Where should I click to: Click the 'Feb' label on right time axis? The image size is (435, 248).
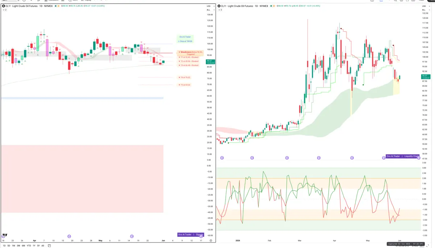click(269, 240)
